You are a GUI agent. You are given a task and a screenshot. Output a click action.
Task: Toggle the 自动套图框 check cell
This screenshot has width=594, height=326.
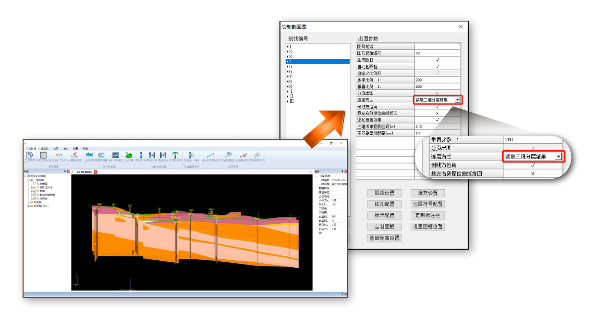point(437,66)
